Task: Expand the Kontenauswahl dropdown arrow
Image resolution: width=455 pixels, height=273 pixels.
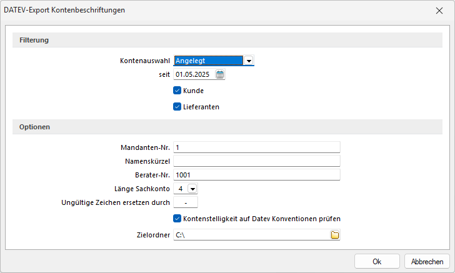Action: pos(249,61)
